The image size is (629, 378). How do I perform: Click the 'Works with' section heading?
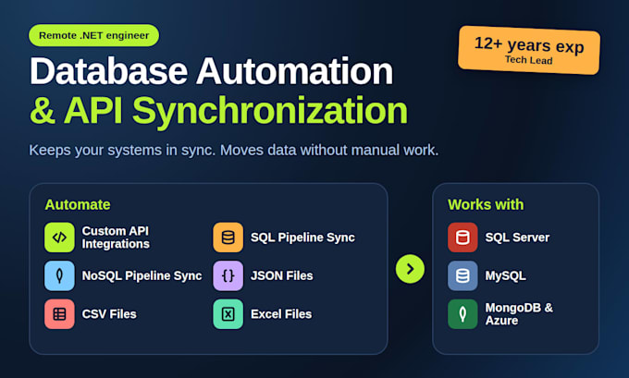486,204
